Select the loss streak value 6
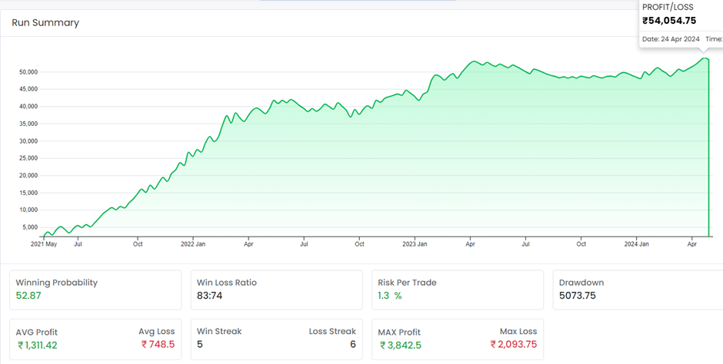This screenshot has height=364, width=723. pos(353,344)
